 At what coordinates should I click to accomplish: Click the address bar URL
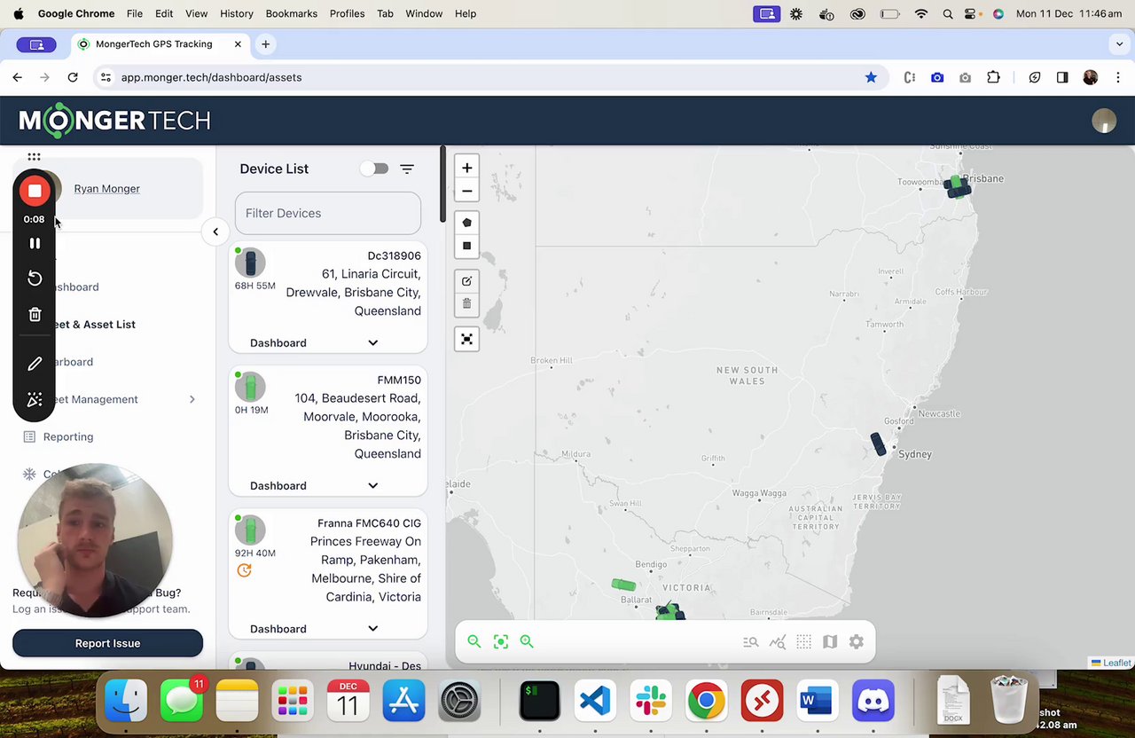[x=211, y=77]
